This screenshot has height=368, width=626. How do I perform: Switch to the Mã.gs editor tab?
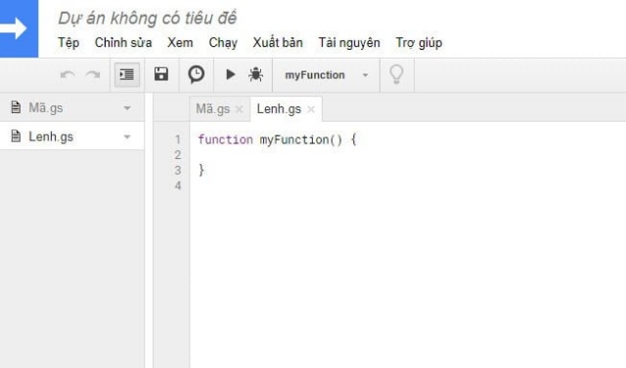coord(213,108)
